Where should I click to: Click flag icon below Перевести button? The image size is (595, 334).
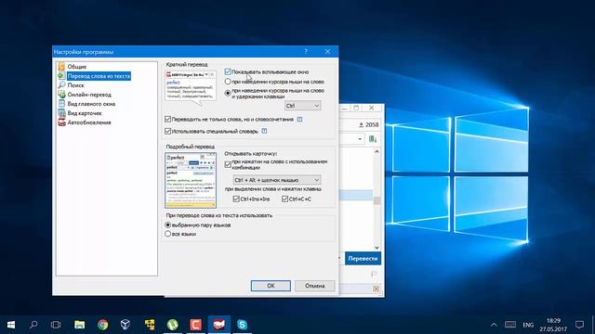(x=374, y=274)
